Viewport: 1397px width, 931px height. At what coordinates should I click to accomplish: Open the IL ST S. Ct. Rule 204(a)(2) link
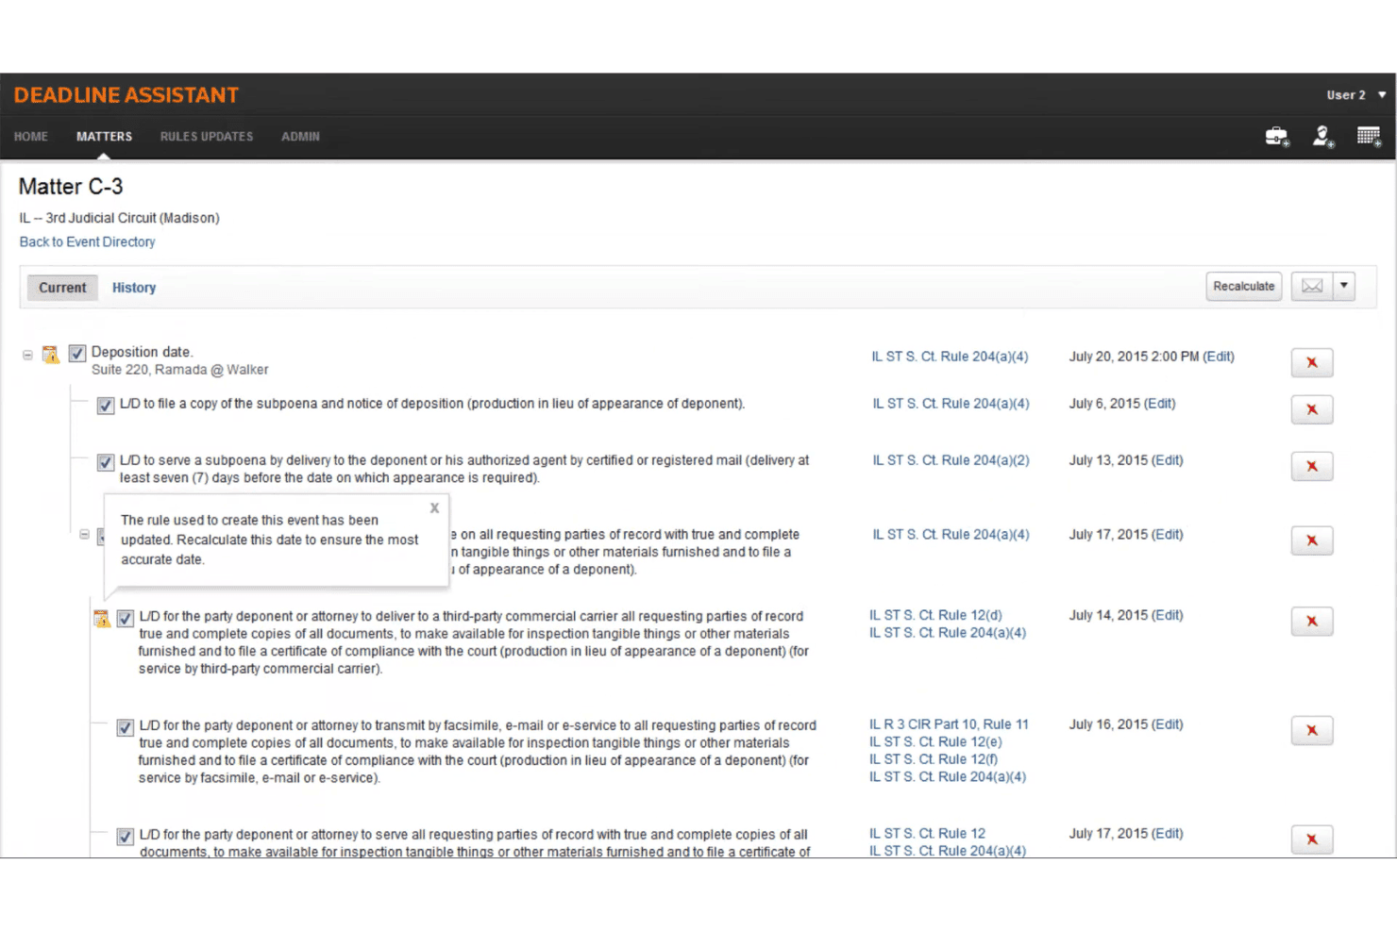point(951,460)
